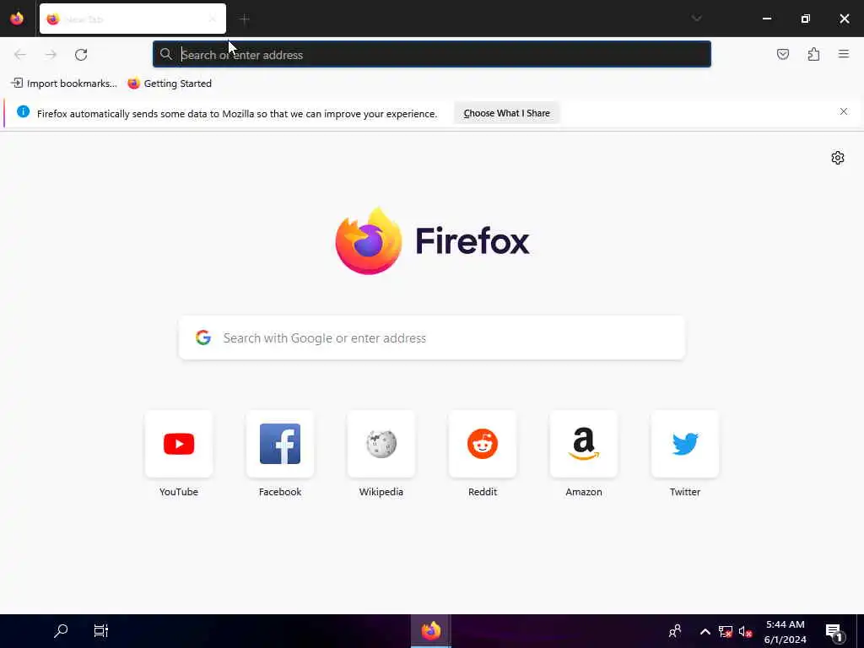This screenshot has width=864, height=648.
Task: Click the info icon in notification bar
Action: click(x=23, y=112)
